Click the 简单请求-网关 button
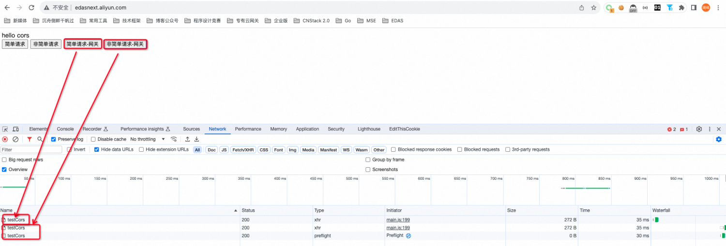This screenshot has width=726, height=246. click(83, 44)
